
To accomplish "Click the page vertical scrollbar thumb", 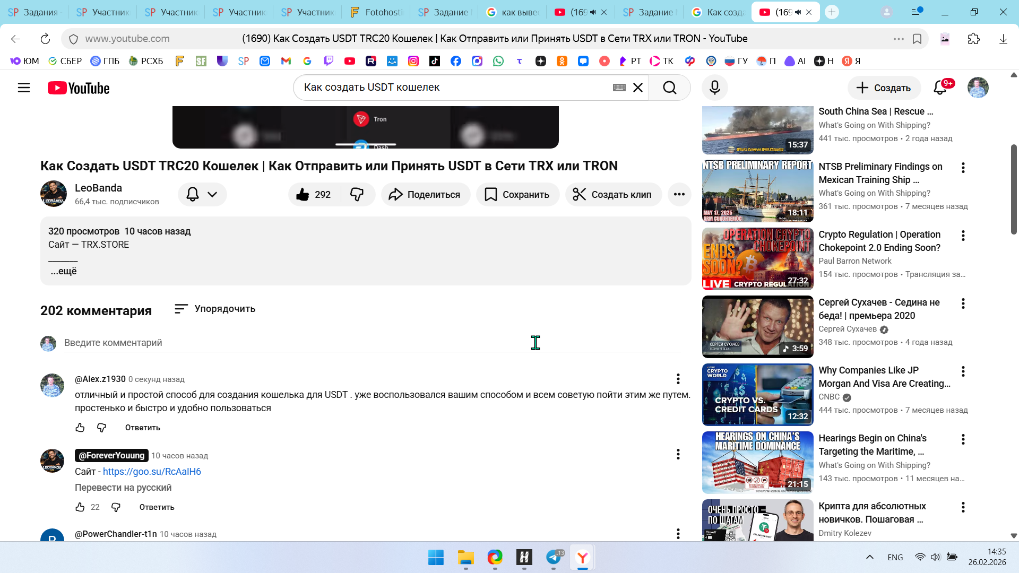I will tap(1013, 188).
